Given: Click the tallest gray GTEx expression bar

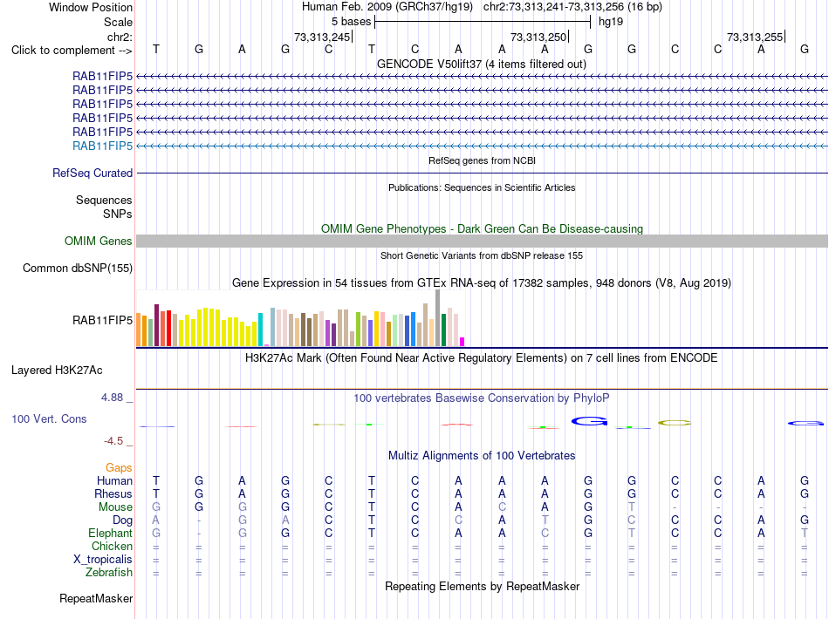Looking at the screenshot, I should click(438, 318).
